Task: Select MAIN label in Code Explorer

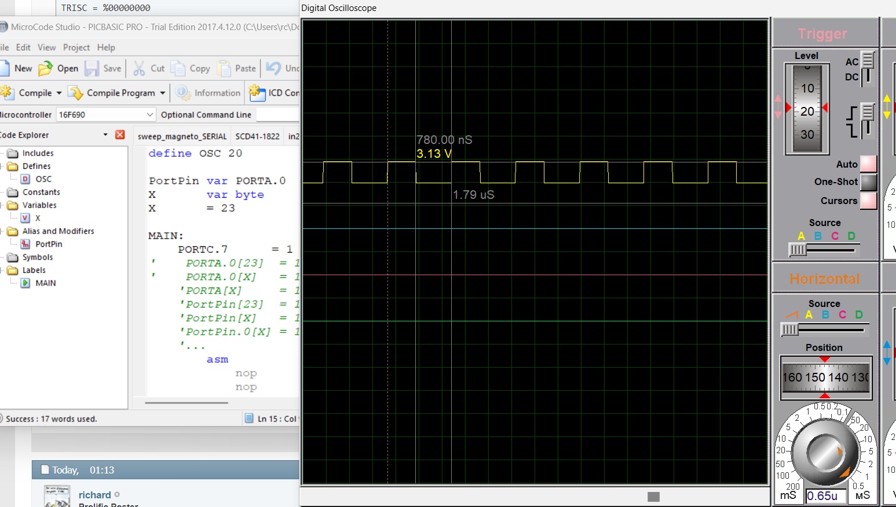Action: pos(45,283)
